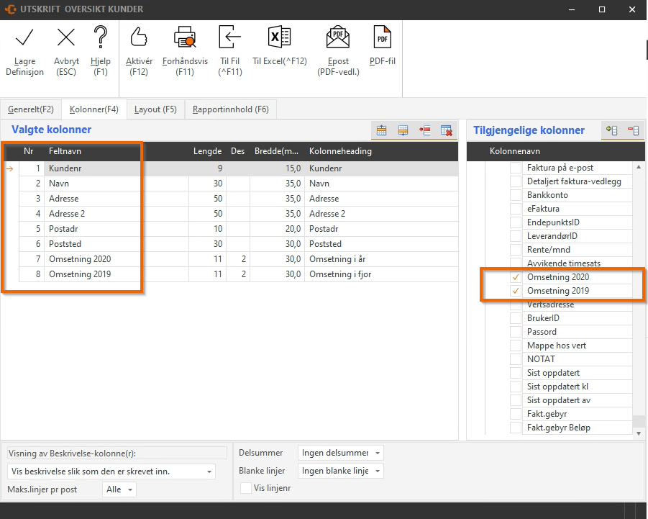Screen dimensions: 648x519
Task: Open Maks.linjer pr post dropdown
Action: pyautogui.click(x=119, y=489)
